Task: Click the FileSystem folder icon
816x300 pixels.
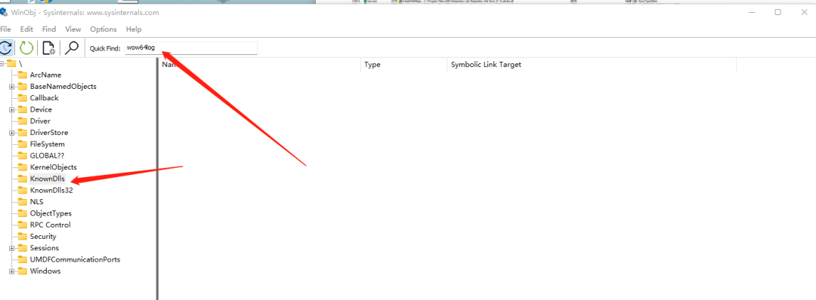Action: [23, 144]
